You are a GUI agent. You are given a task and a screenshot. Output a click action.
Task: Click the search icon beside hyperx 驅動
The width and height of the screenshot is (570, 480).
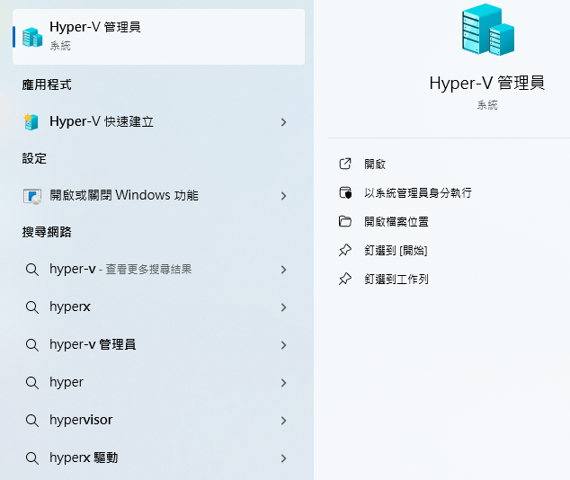[32, 458]
